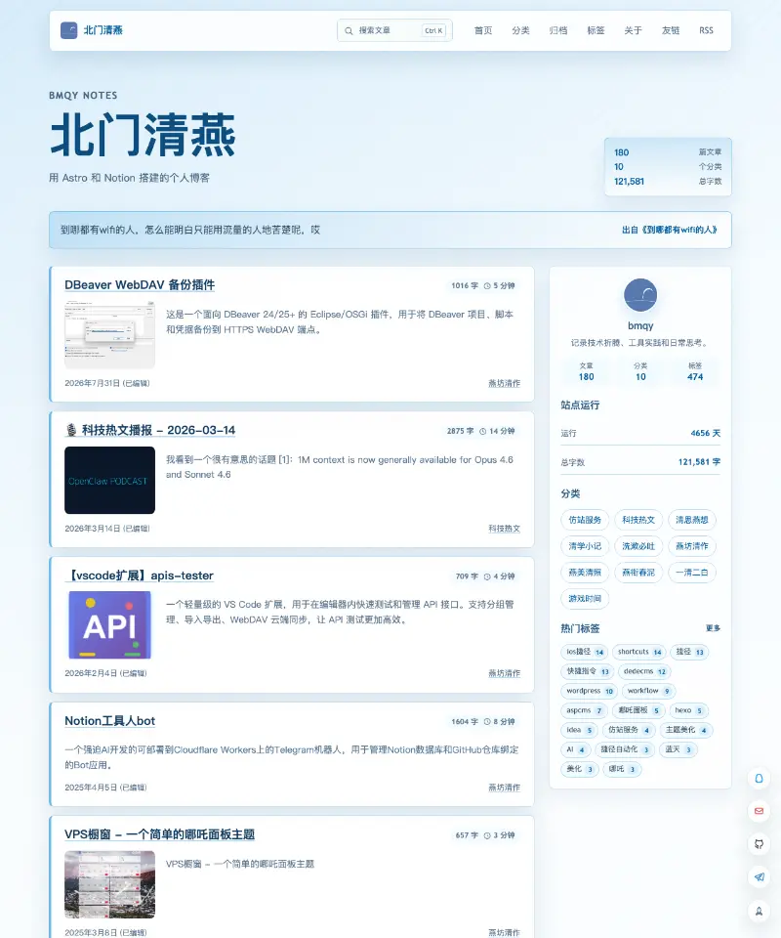Screen dimensions: 781x938
Task: Select the 科技热文 category chip in sidebar
Action: (x=638, y=520)
